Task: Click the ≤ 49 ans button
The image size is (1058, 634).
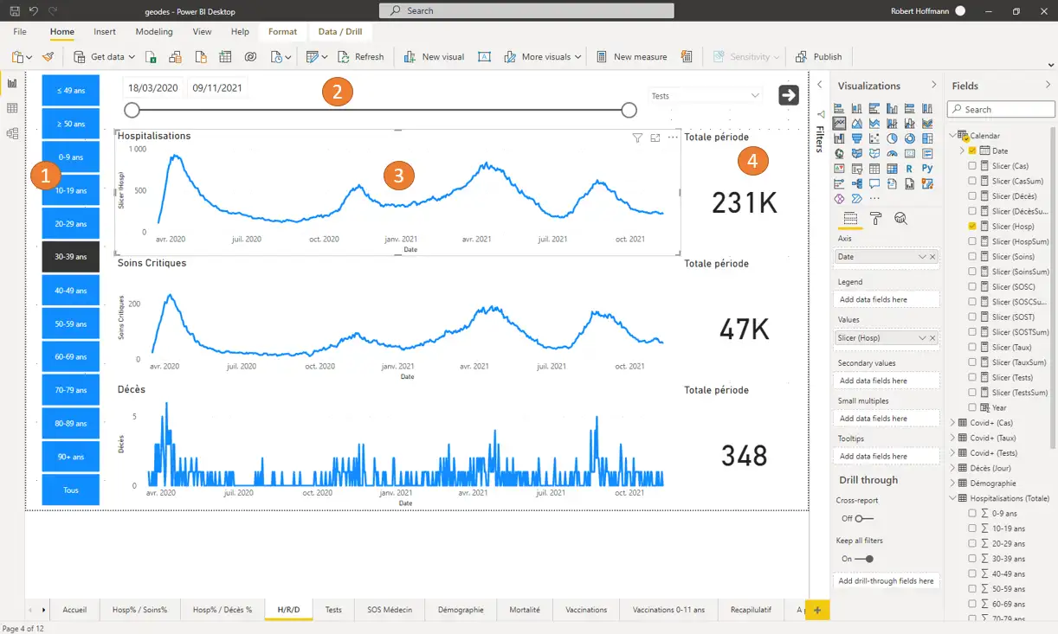Action: (71, 90)
